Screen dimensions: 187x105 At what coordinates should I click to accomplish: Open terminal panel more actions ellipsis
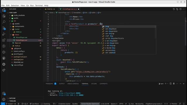177,84
